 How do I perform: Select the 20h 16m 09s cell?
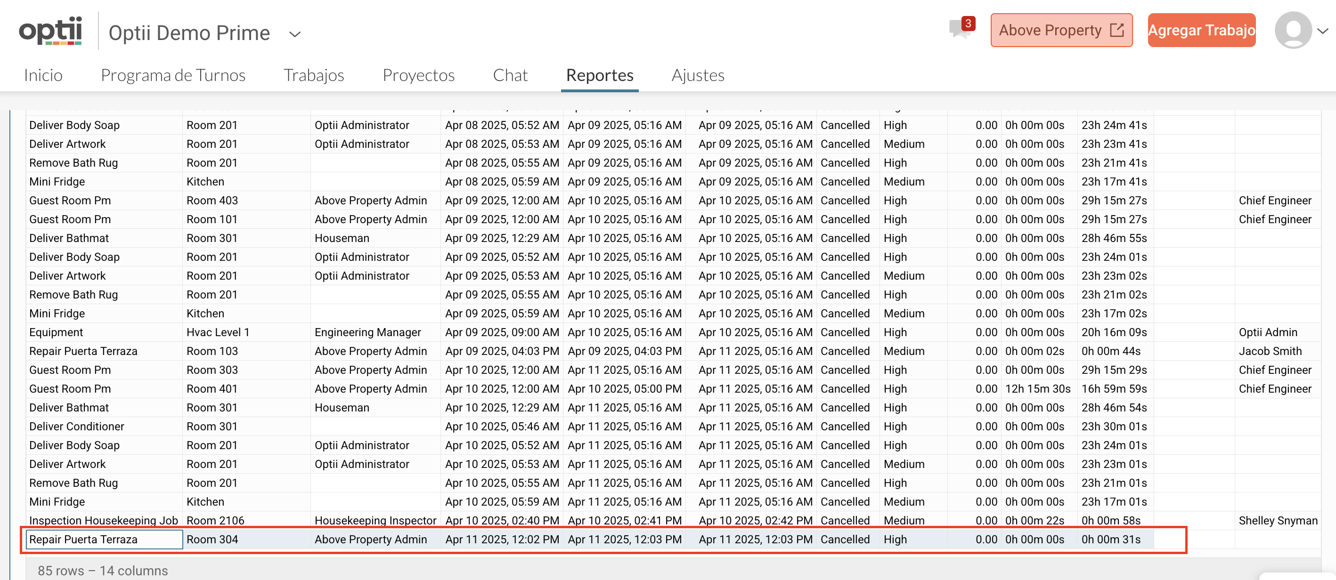click(1116, 332)
